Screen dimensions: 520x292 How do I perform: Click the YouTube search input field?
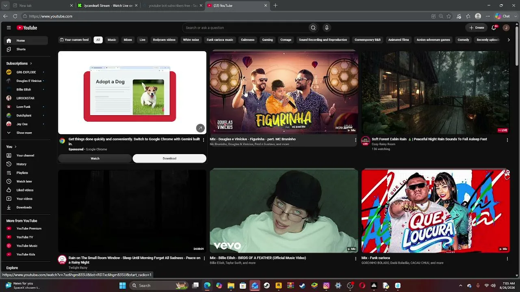[x=245, y=28]
